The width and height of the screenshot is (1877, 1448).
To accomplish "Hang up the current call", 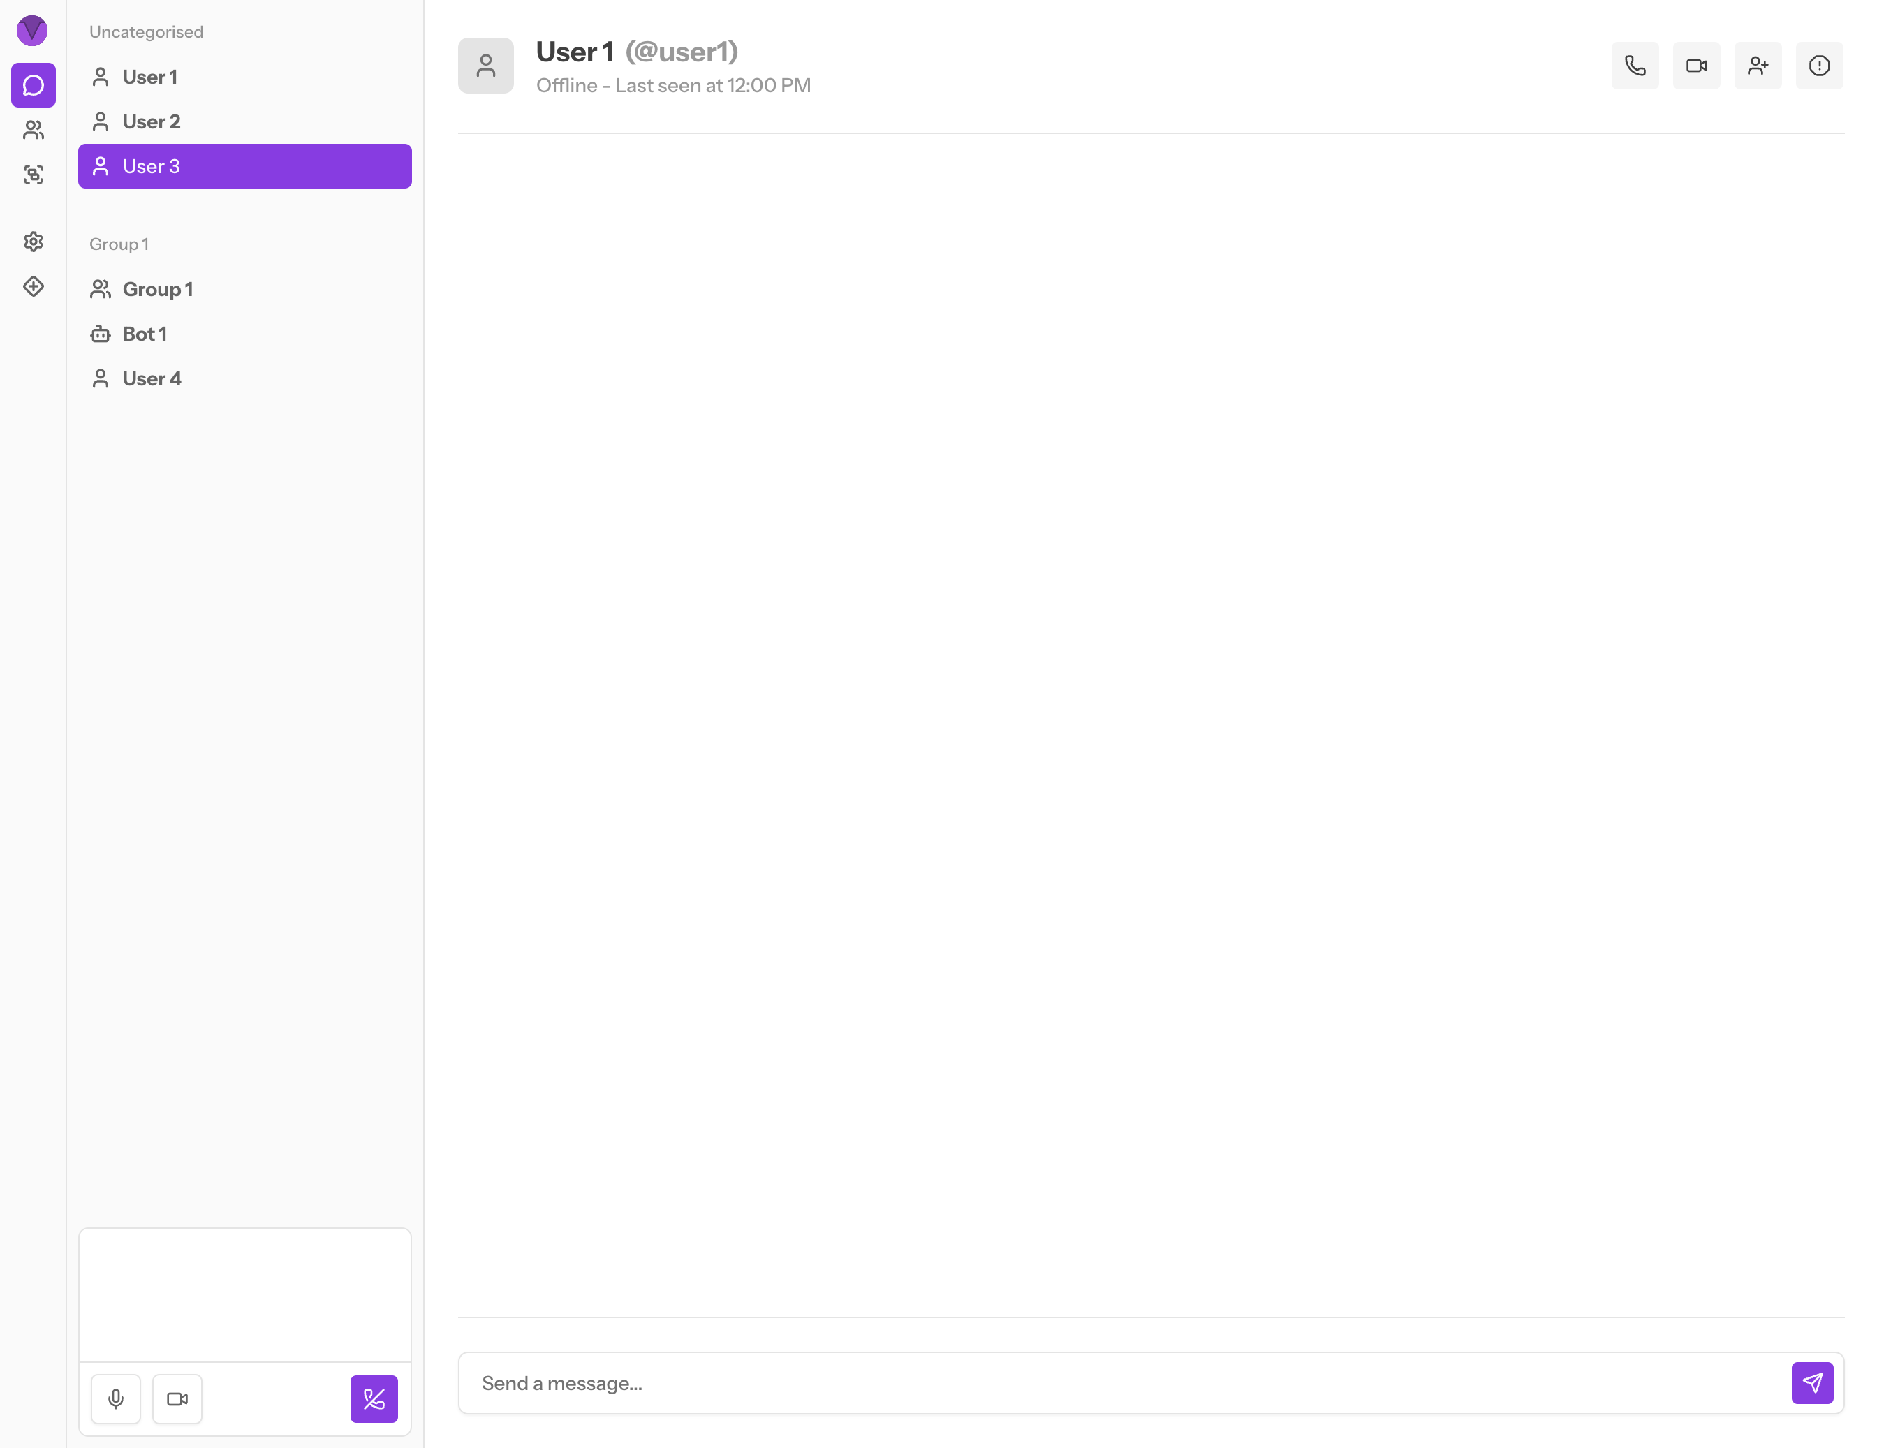I will coord(374,1398).
